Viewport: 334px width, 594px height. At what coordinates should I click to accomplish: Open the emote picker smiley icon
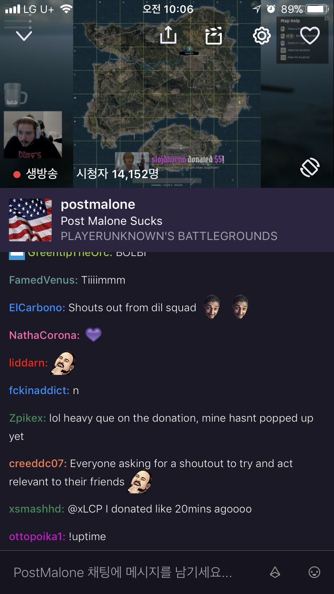pos(314,573)
